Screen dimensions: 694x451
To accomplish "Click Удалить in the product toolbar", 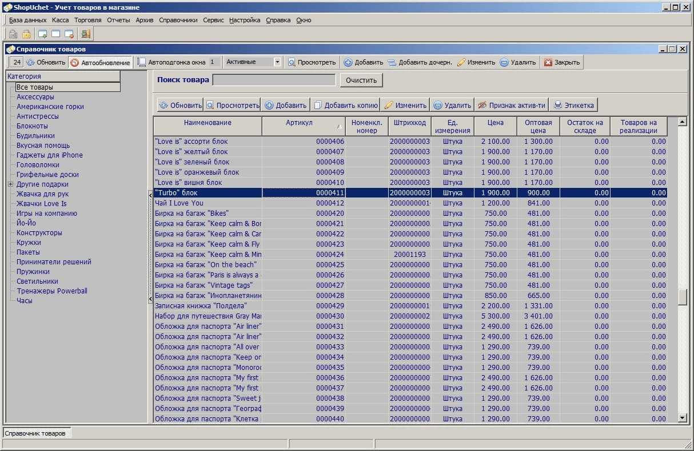I will (452, 105).
